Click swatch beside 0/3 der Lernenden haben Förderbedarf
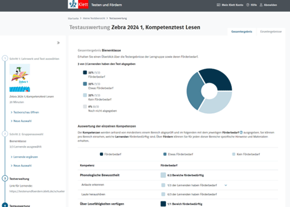The height and width of the screenshot is (207, 290). click(163, 194)
